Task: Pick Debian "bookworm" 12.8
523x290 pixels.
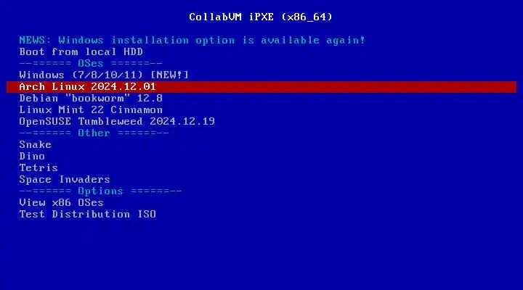Action: pyautogui.click(x=91, y=98)
